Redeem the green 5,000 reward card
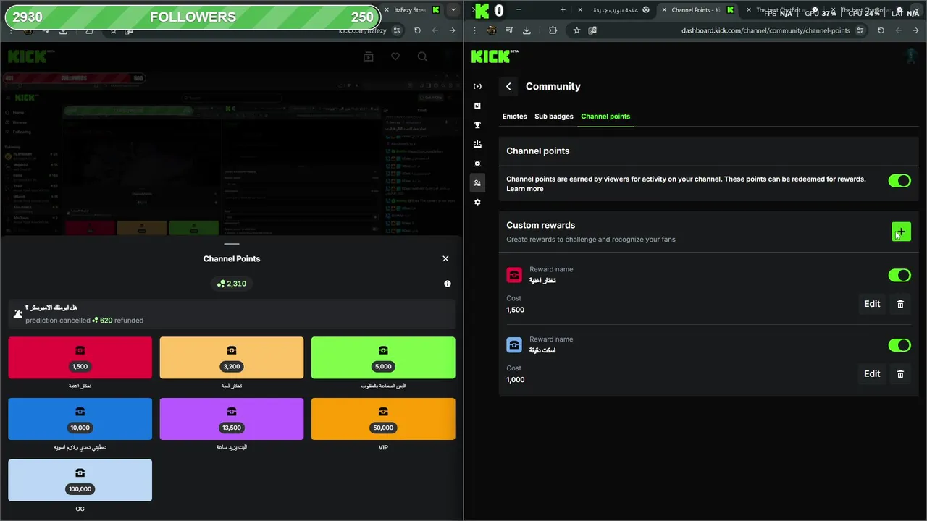The width and height of the screenshot is (927, 521). tap(383, 357)
